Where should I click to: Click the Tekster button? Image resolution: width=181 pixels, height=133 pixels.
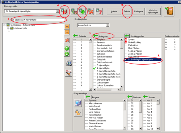127,12
